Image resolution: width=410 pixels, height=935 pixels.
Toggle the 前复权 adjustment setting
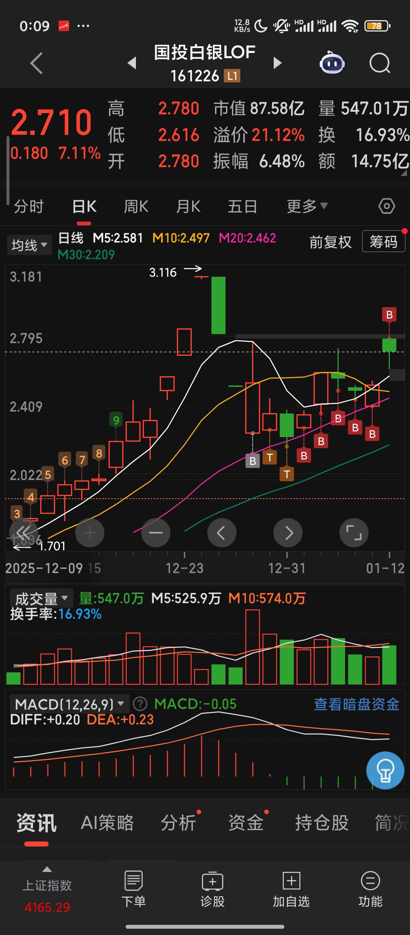click(330, 242)
